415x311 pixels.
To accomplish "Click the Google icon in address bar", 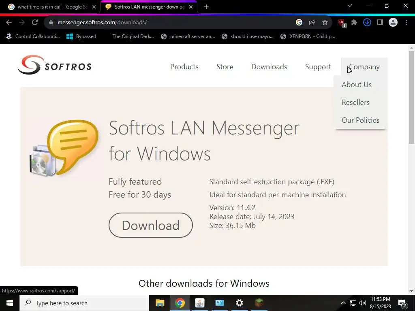I will tap(299, 23).
